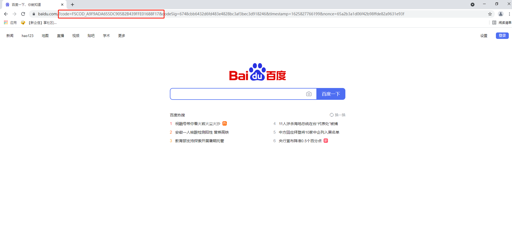Click the blue 登录 login button
This screenshot has width=512, height=231.
click(x=502, y=35)
